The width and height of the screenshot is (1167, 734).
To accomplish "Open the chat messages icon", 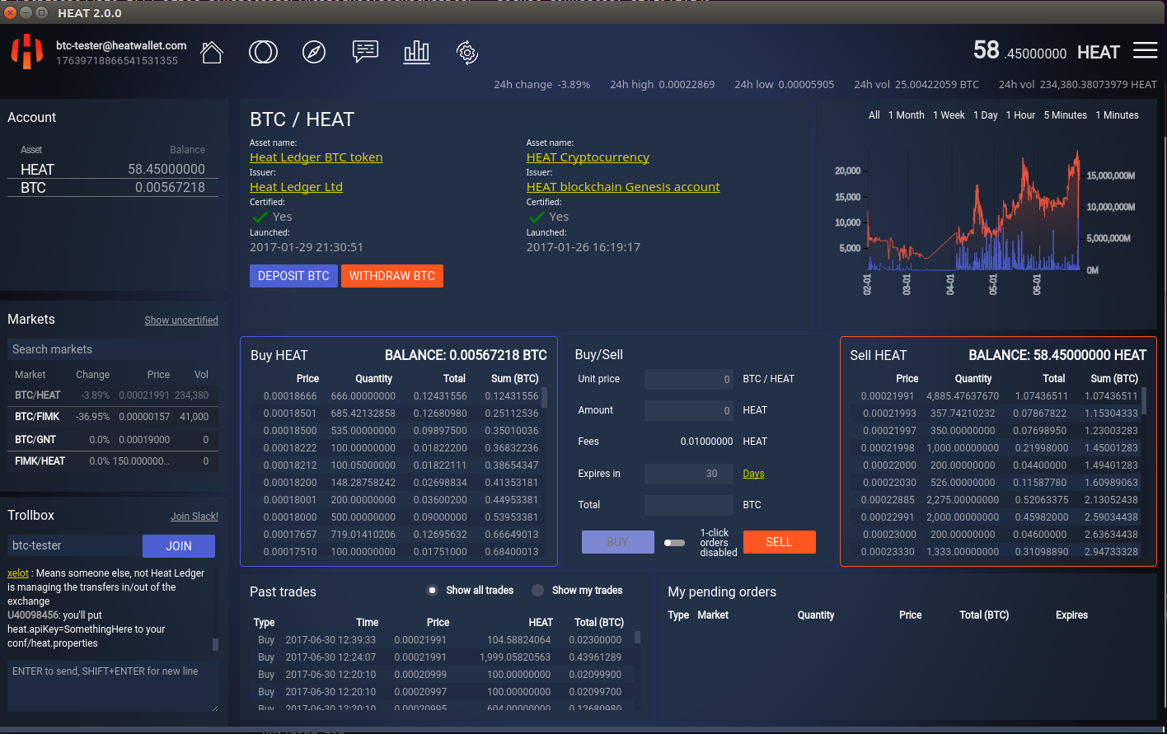I will point(365,52).
